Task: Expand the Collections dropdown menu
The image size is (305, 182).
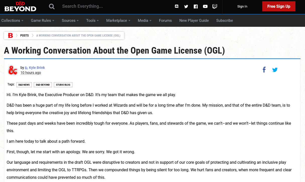Action: 12,21
